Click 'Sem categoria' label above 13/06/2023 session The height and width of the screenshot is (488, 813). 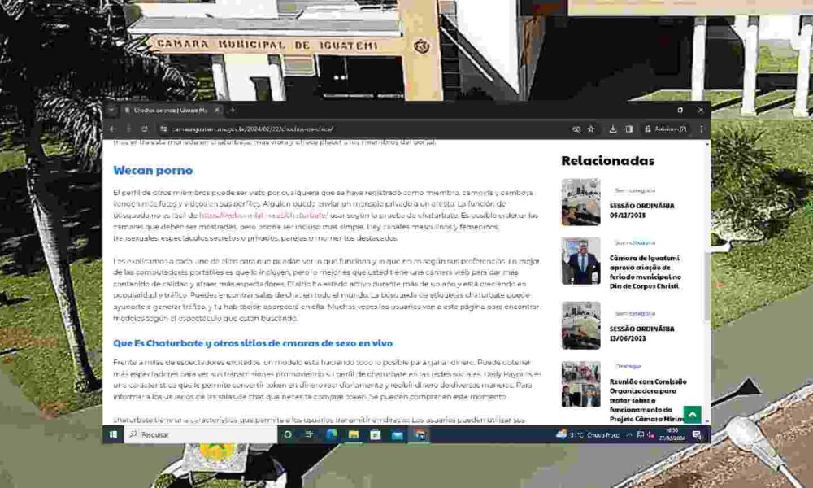click(635, 313)
